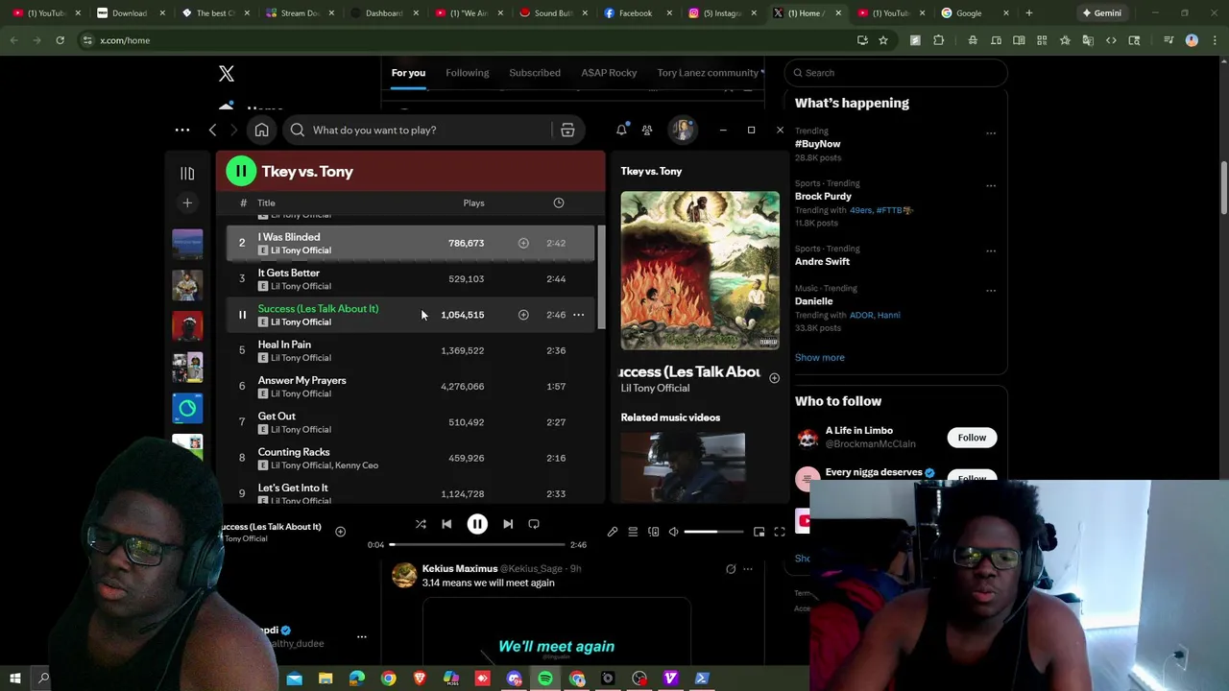Adjust Spotify volume slider
This screenshot has width=1229, height=691.
click(714, 531)
